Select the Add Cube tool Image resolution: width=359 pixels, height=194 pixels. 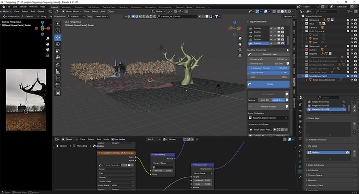(x=58, y=79)
